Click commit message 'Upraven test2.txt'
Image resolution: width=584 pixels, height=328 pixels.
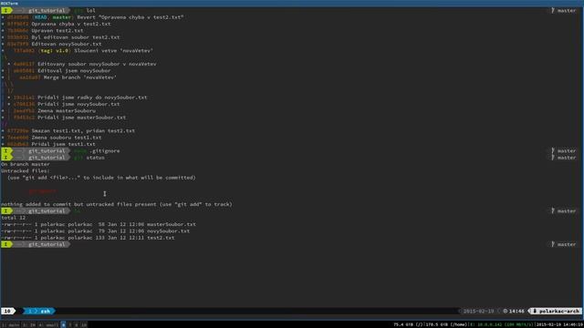click(x=57, y=30)
